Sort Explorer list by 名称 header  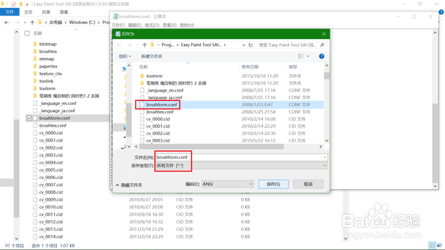tap(38, 33)
